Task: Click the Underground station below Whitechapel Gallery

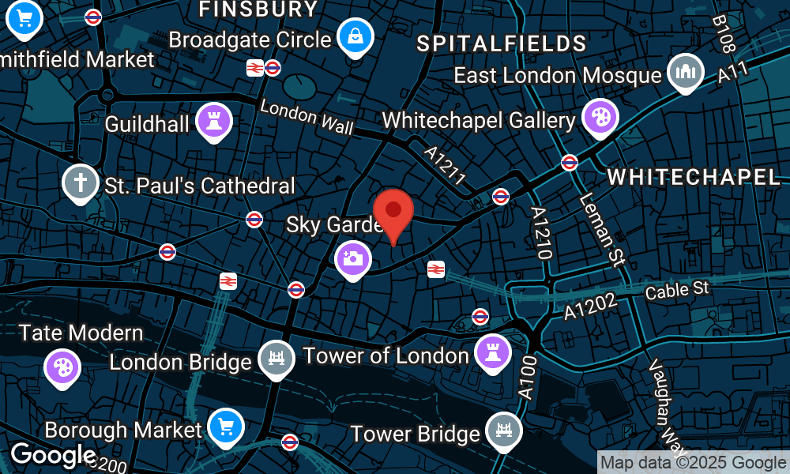Action: pyautogui.click(x=570, y=162)
